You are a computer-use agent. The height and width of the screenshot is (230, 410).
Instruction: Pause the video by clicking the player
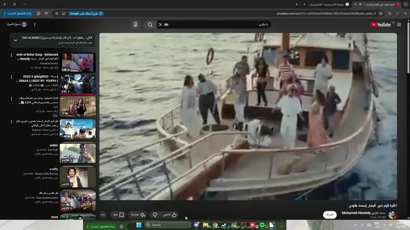click(x=248, y=117)
